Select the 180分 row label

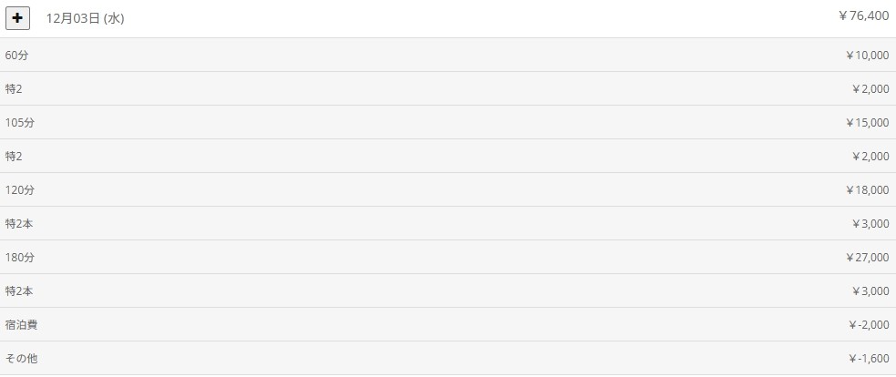[22, 258]
